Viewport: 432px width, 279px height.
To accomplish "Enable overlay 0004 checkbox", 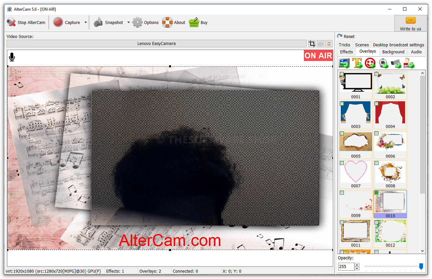I will (376, 104).
